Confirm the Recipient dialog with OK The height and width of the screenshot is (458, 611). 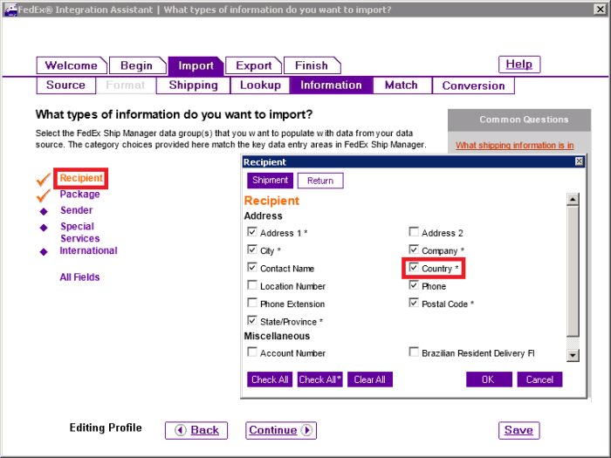click(489, 379)
